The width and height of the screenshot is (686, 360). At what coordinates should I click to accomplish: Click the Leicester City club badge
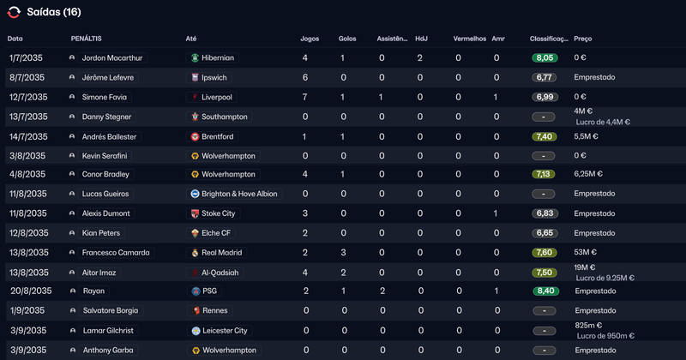coord(196,331)
